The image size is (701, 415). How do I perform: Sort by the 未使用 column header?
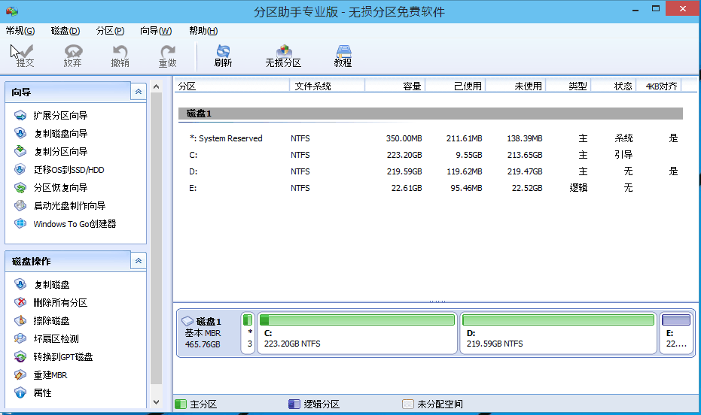click(x=516, y=86)
